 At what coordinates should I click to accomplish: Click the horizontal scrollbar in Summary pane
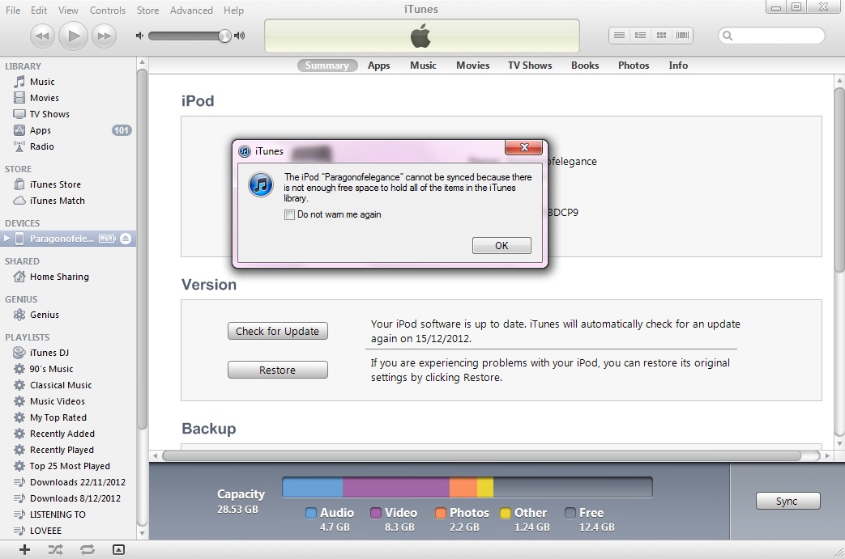(x=481, y=455)
